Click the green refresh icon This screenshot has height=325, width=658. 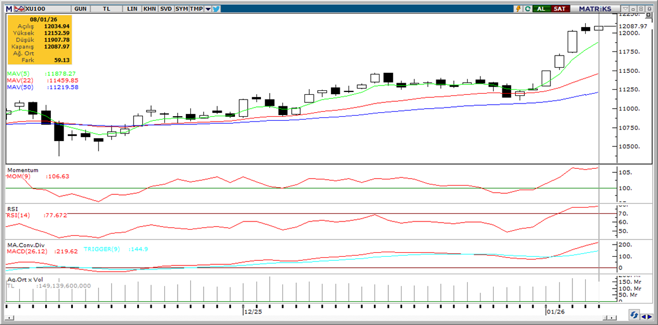[x=528, y=9]
